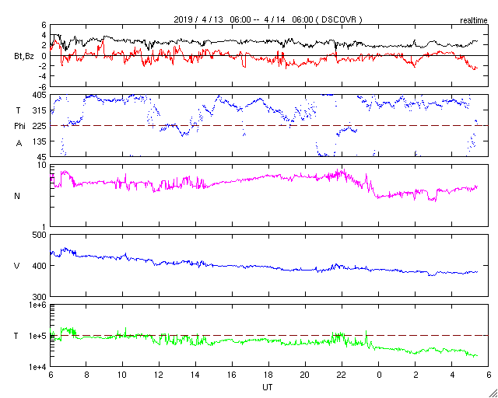This screenshot has height=398, width=498.
Task: Click the 'Phi' axis label
Action: [x=19, y=127]
